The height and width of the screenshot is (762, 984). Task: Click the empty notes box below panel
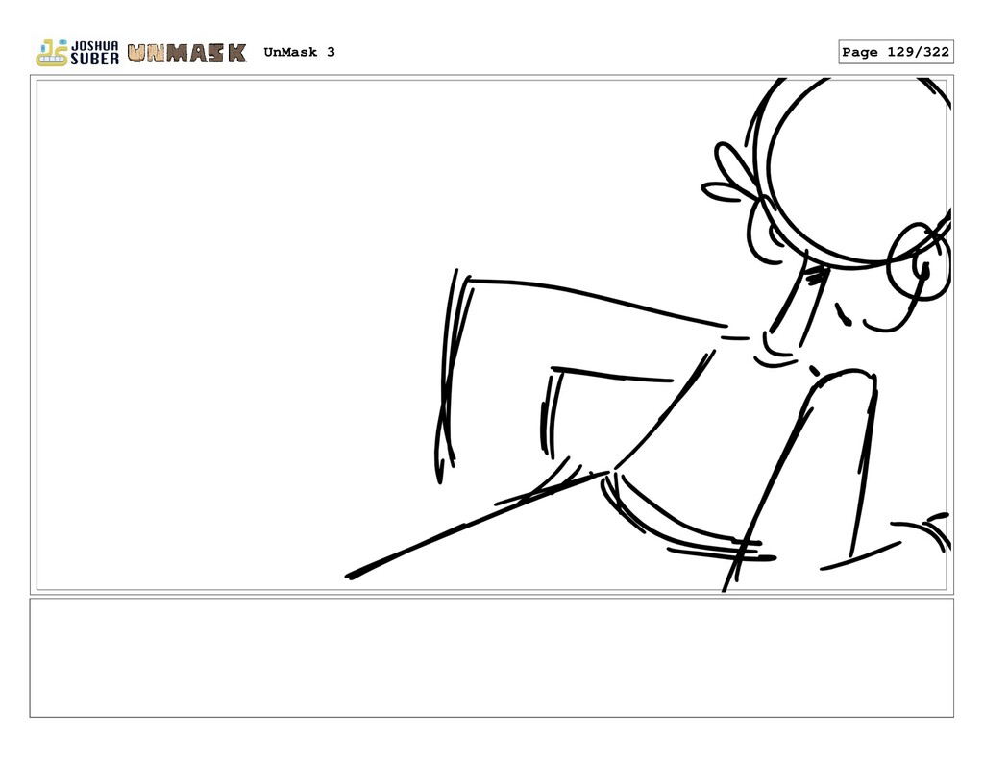tap(491, 658)
